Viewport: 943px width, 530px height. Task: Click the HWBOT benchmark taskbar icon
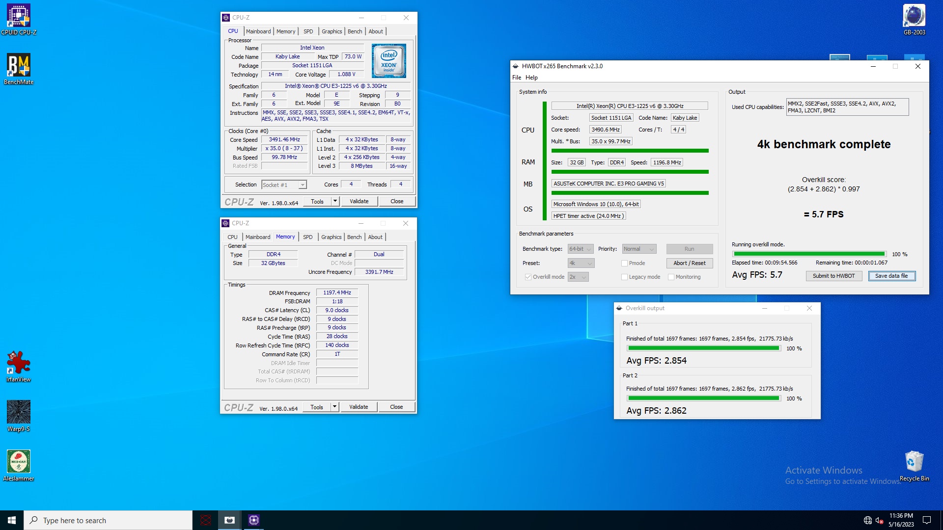coord(229,520)
